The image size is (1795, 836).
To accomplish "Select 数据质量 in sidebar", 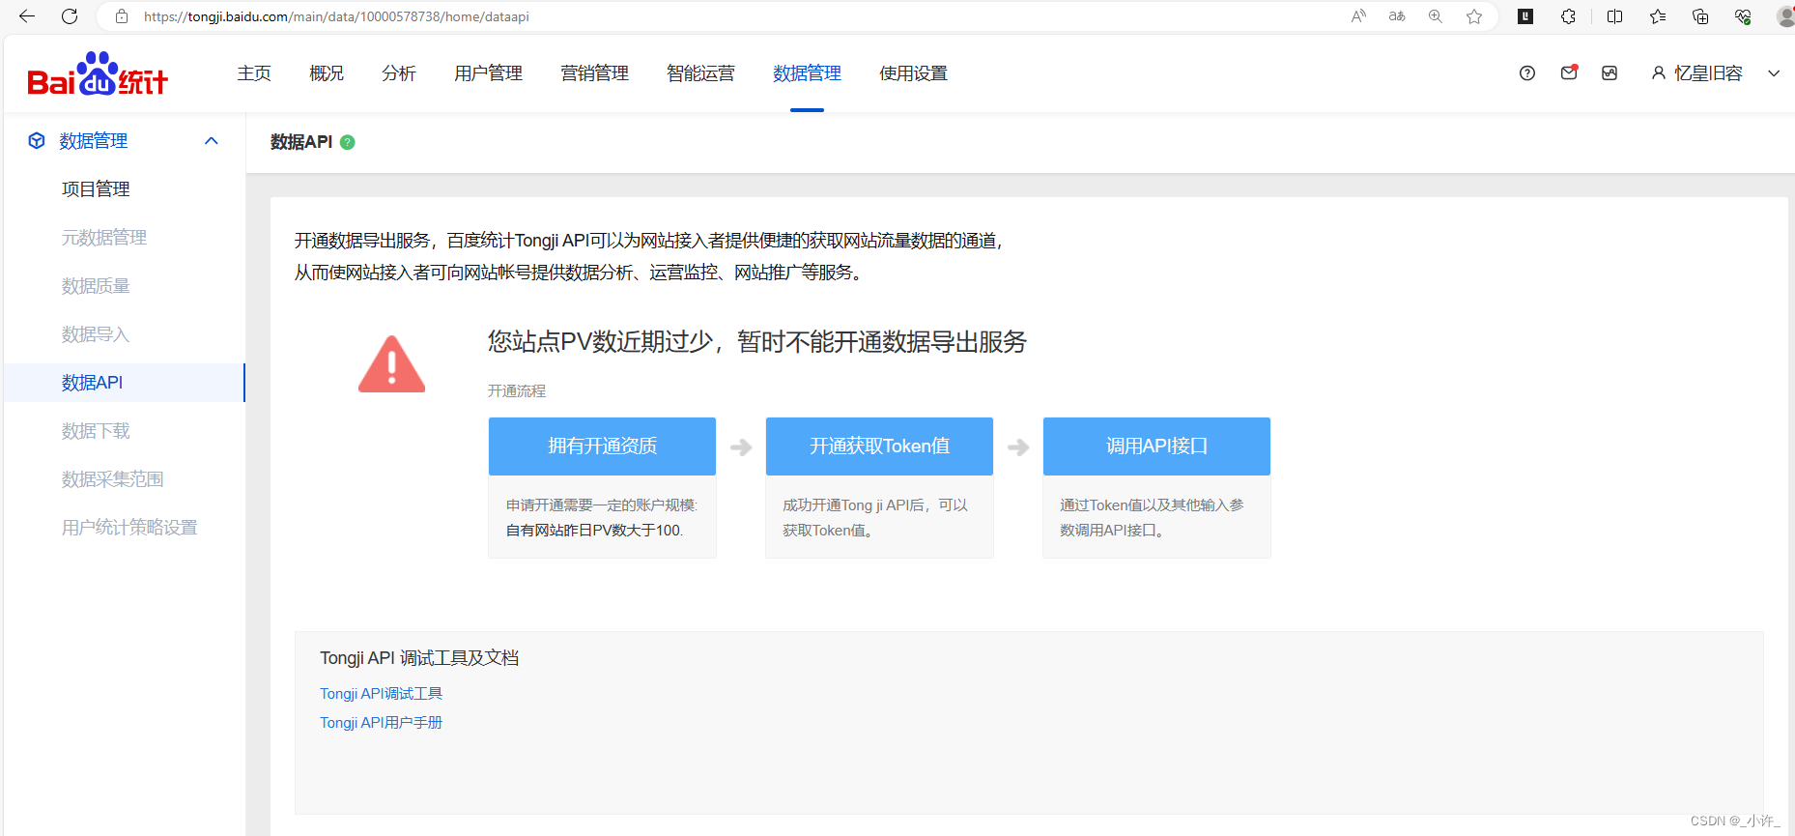I will pyautogui.click(x=96, y=286).
